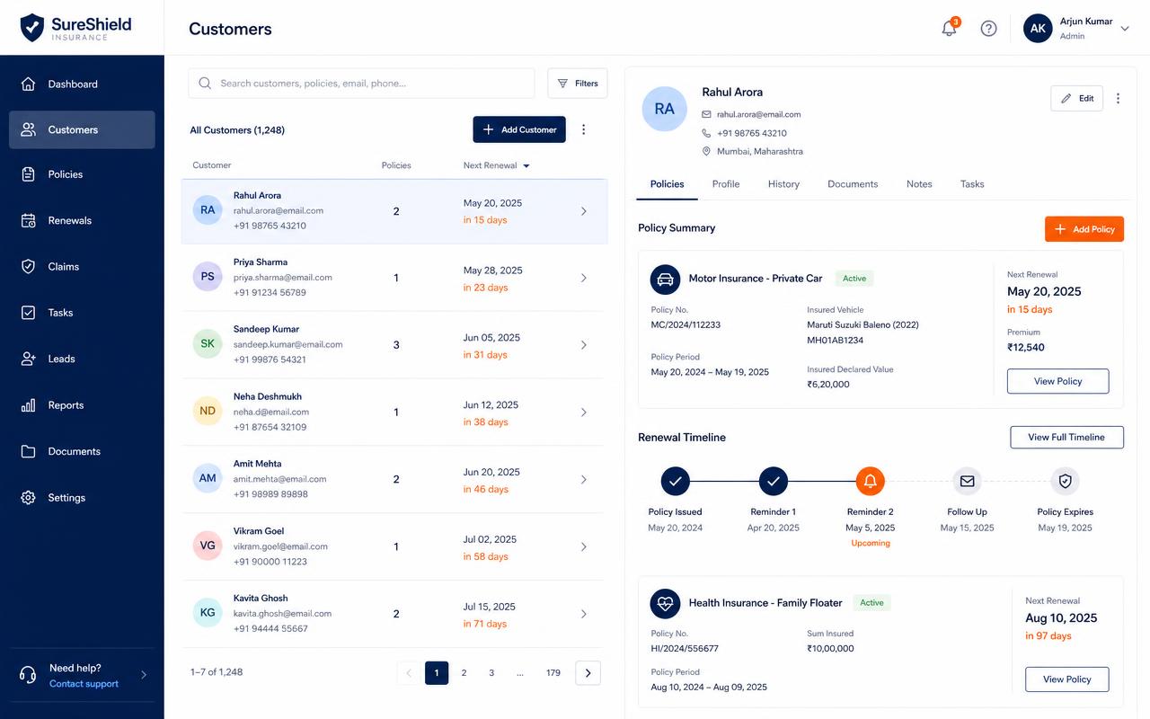Expand the Need help support chevron
The image size is (1150, 719).
coord(144,675)
